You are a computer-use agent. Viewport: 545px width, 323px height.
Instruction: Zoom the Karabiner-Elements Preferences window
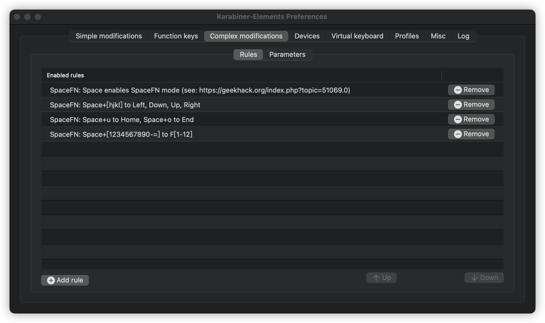(x=38, y=17)
